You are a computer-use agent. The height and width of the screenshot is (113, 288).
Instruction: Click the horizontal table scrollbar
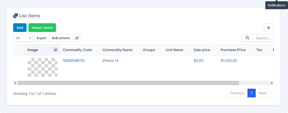128,83
